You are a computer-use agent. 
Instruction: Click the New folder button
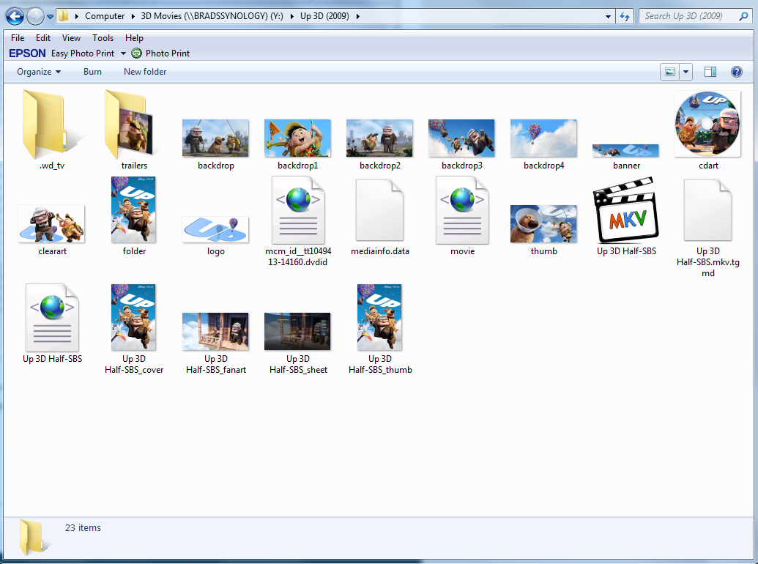(x=145, y=72)
